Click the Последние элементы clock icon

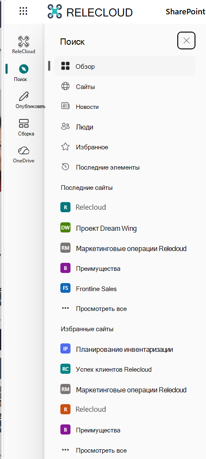coord(65,167)
